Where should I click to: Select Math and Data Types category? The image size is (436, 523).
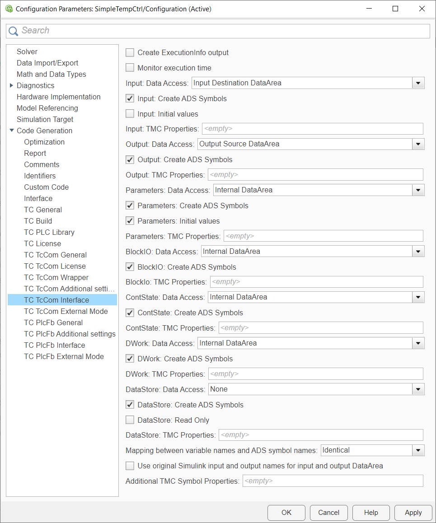click(x=52, y=75)
